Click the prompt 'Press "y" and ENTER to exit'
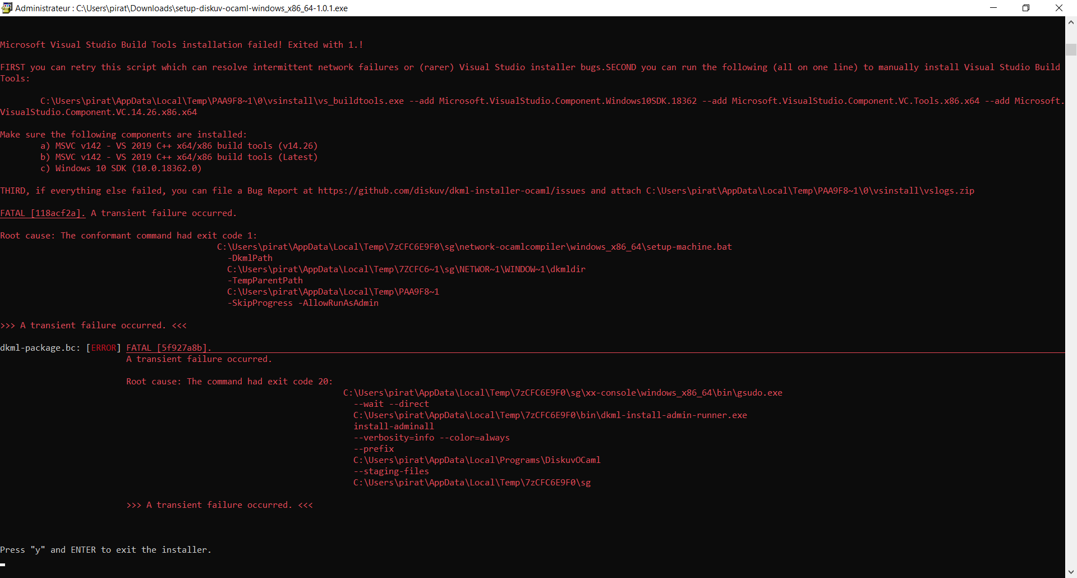 (106, 550)
